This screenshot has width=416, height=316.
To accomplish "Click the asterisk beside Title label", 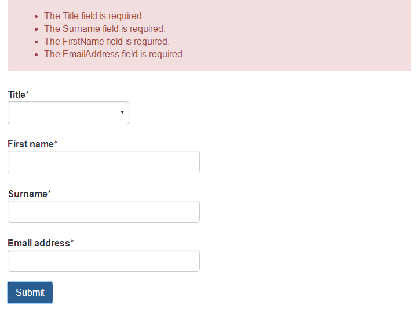I will tap(27, 94).
